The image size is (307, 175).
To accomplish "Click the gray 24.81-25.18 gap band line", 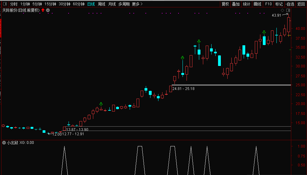I will point(231,85).
